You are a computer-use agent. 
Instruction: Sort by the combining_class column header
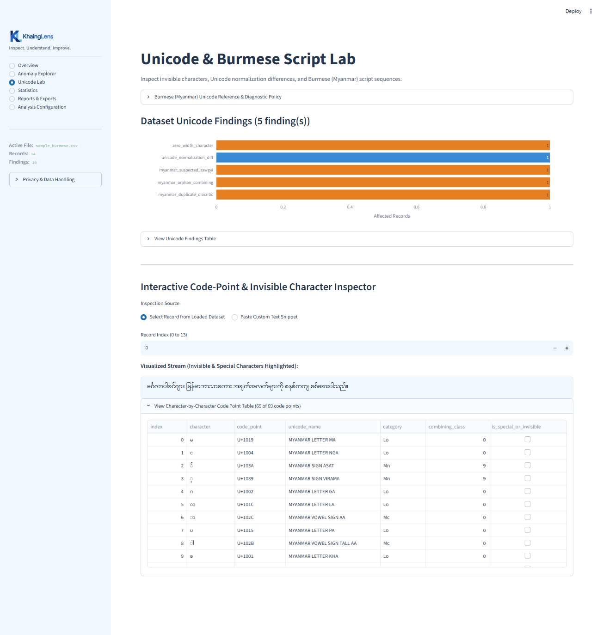pos(457,427)
